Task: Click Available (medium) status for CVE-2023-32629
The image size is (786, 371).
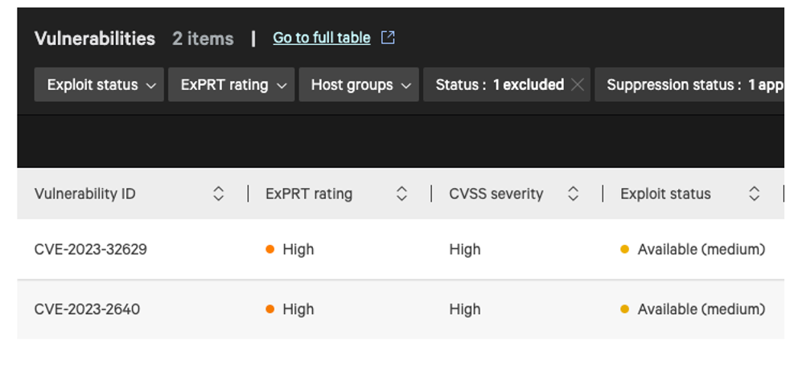Action: pos(702,249)
